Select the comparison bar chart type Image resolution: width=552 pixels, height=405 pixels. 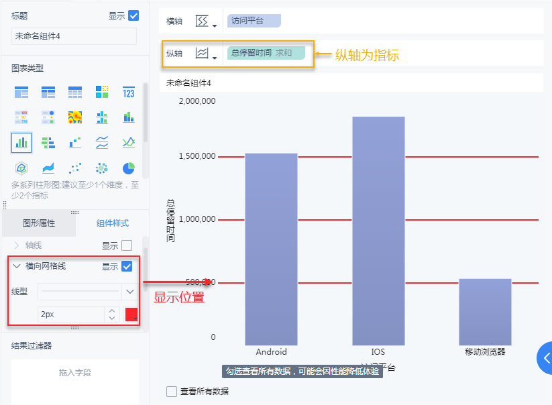pos(48,143)
